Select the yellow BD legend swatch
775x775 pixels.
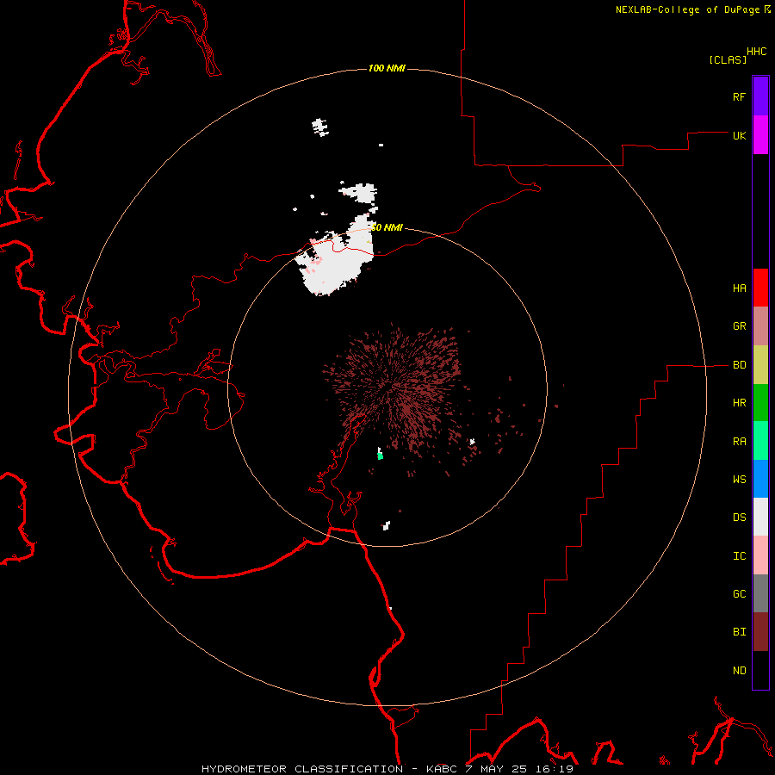point(760,365)
